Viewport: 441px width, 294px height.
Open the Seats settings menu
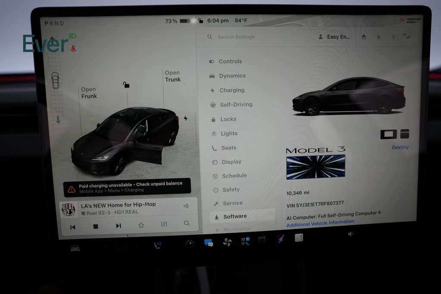point(224,148)
